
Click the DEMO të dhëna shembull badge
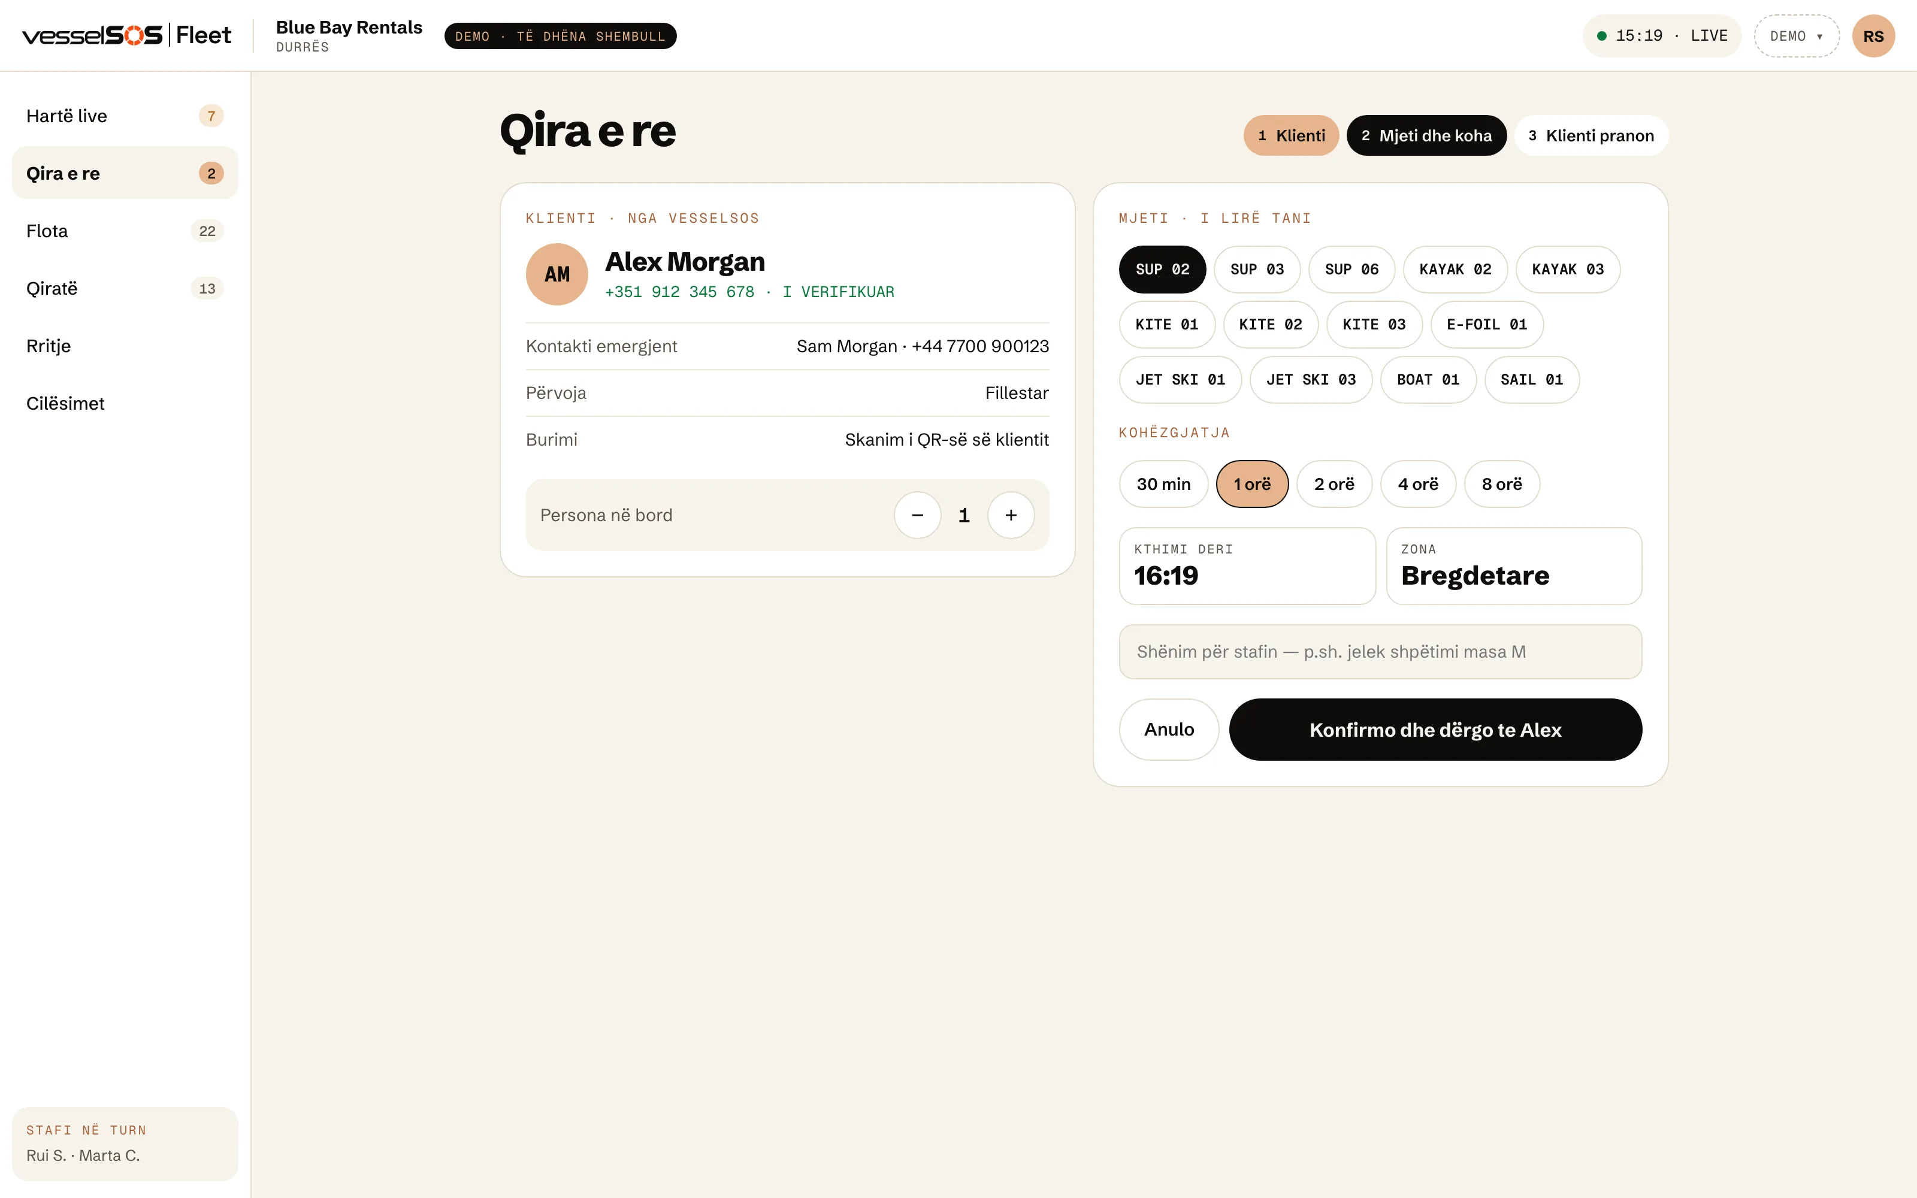pyautogui.click(x=560, y=36)
